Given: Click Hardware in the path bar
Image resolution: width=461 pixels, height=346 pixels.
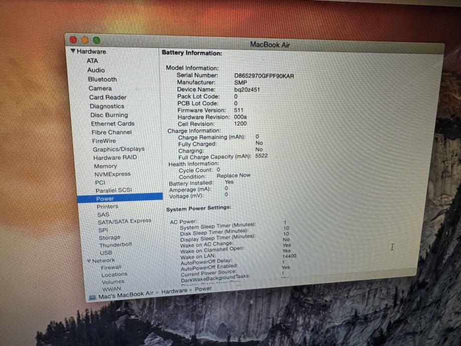Looking at the screenshot, I should coord(175,291).
